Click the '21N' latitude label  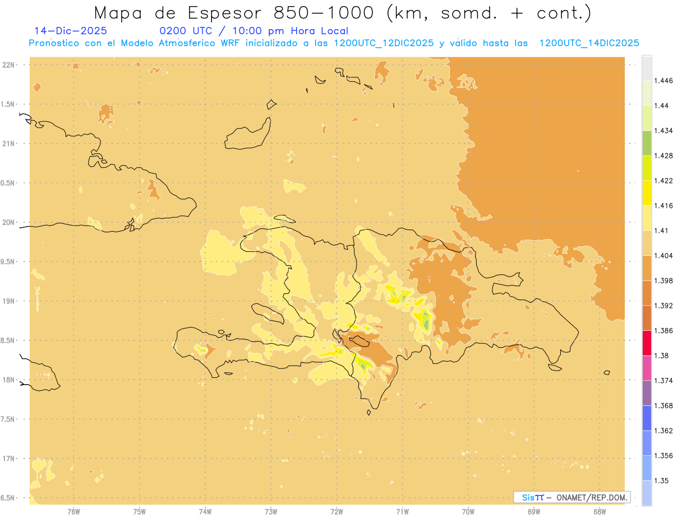pos(9,144)
